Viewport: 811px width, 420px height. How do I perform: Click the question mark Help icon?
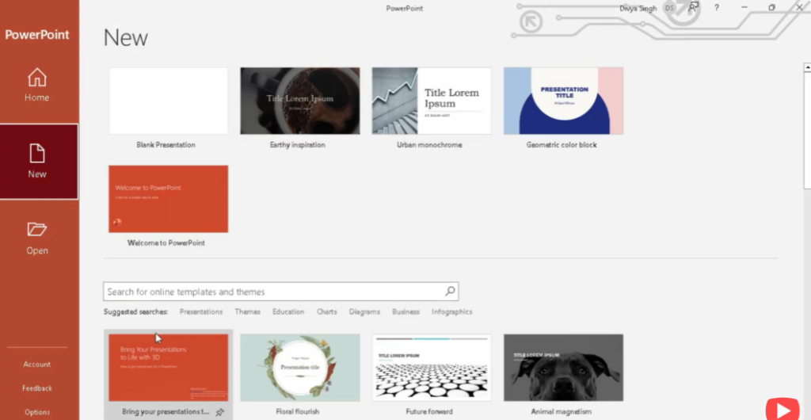click(716, 8)
